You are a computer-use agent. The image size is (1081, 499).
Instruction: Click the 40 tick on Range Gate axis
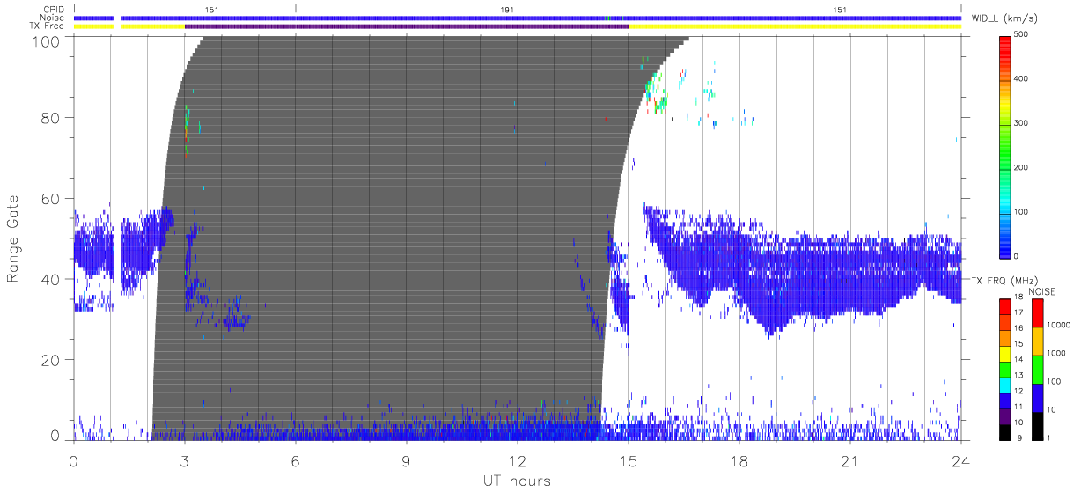pos(52,279)
